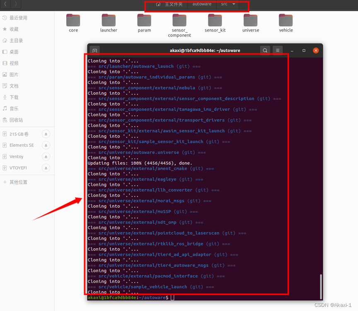Eject the VTOYEFI drive
Screen dimensions: 358x311
click(46, 168)
